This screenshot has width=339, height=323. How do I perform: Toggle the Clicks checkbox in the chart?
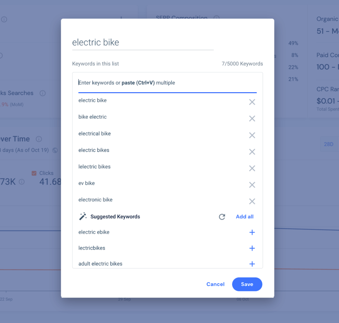[34, 173]
